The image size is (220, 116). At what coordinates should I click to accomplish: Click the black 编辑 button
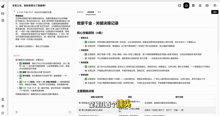(215, 12)
